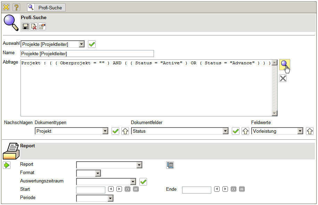Viewport: 318px width, 205px height.
Task: Click the Abfrage scrollbar down arrow
Action: [x=275, y=113]
